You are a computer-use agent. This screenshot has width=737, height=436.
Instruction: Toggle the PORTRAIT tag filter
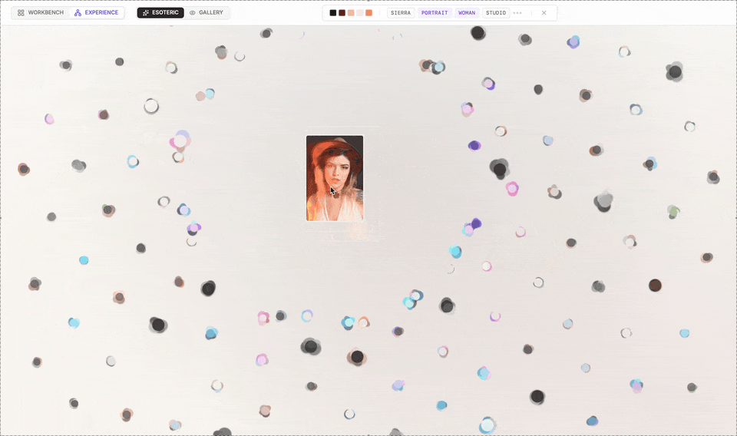coord(435,13)
